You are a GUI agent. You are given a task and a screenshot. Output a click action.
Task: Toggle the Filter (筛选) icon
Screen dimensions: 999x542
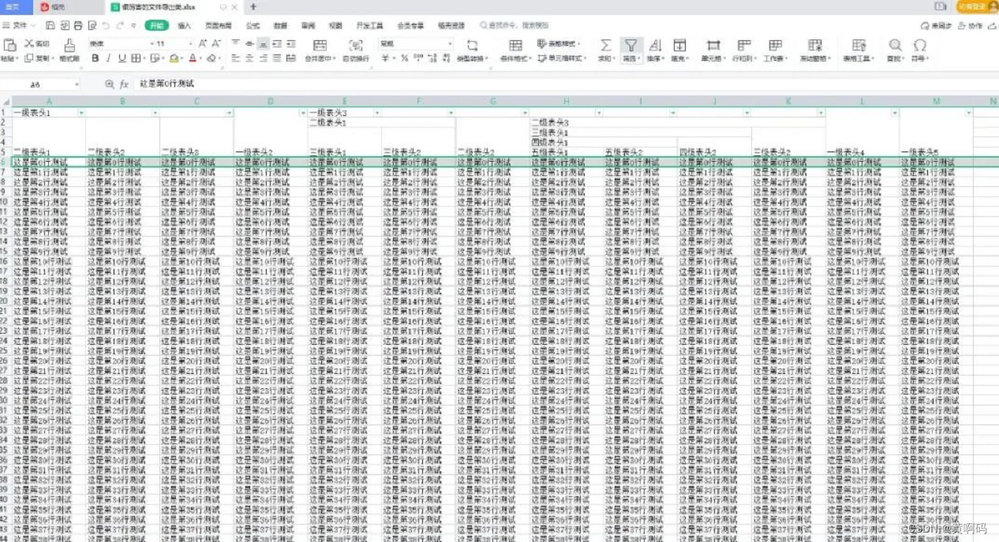tap(633, 45)
